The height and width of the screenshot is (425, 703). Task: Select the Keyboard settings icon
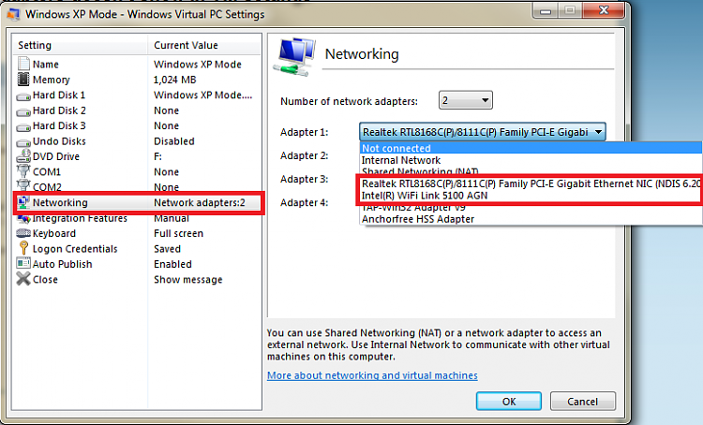pos(23,233)
